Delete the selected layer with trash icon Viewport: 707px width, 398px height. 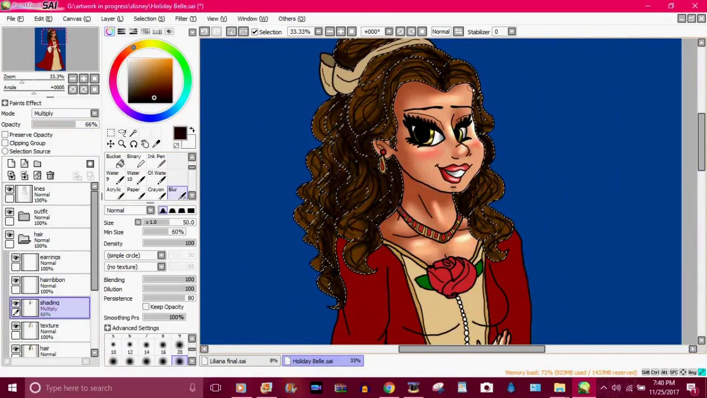click(50, 175)
